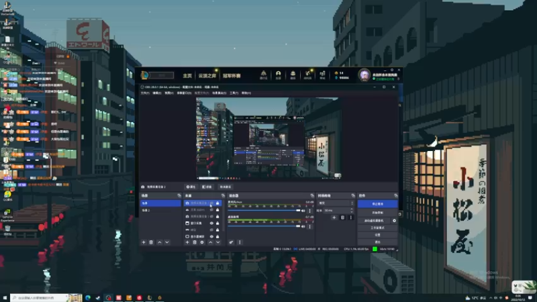Open scene transition type dropdown

335,203
